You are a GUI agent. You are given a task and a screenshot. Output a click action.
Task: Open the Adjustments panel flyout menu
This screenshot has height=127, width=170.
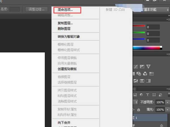coord(168,54)
